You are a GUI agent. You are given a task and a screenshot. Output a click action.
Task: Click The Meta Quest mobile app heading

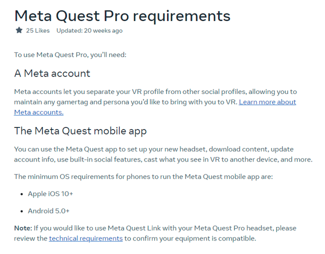click(x=80, y=131)
